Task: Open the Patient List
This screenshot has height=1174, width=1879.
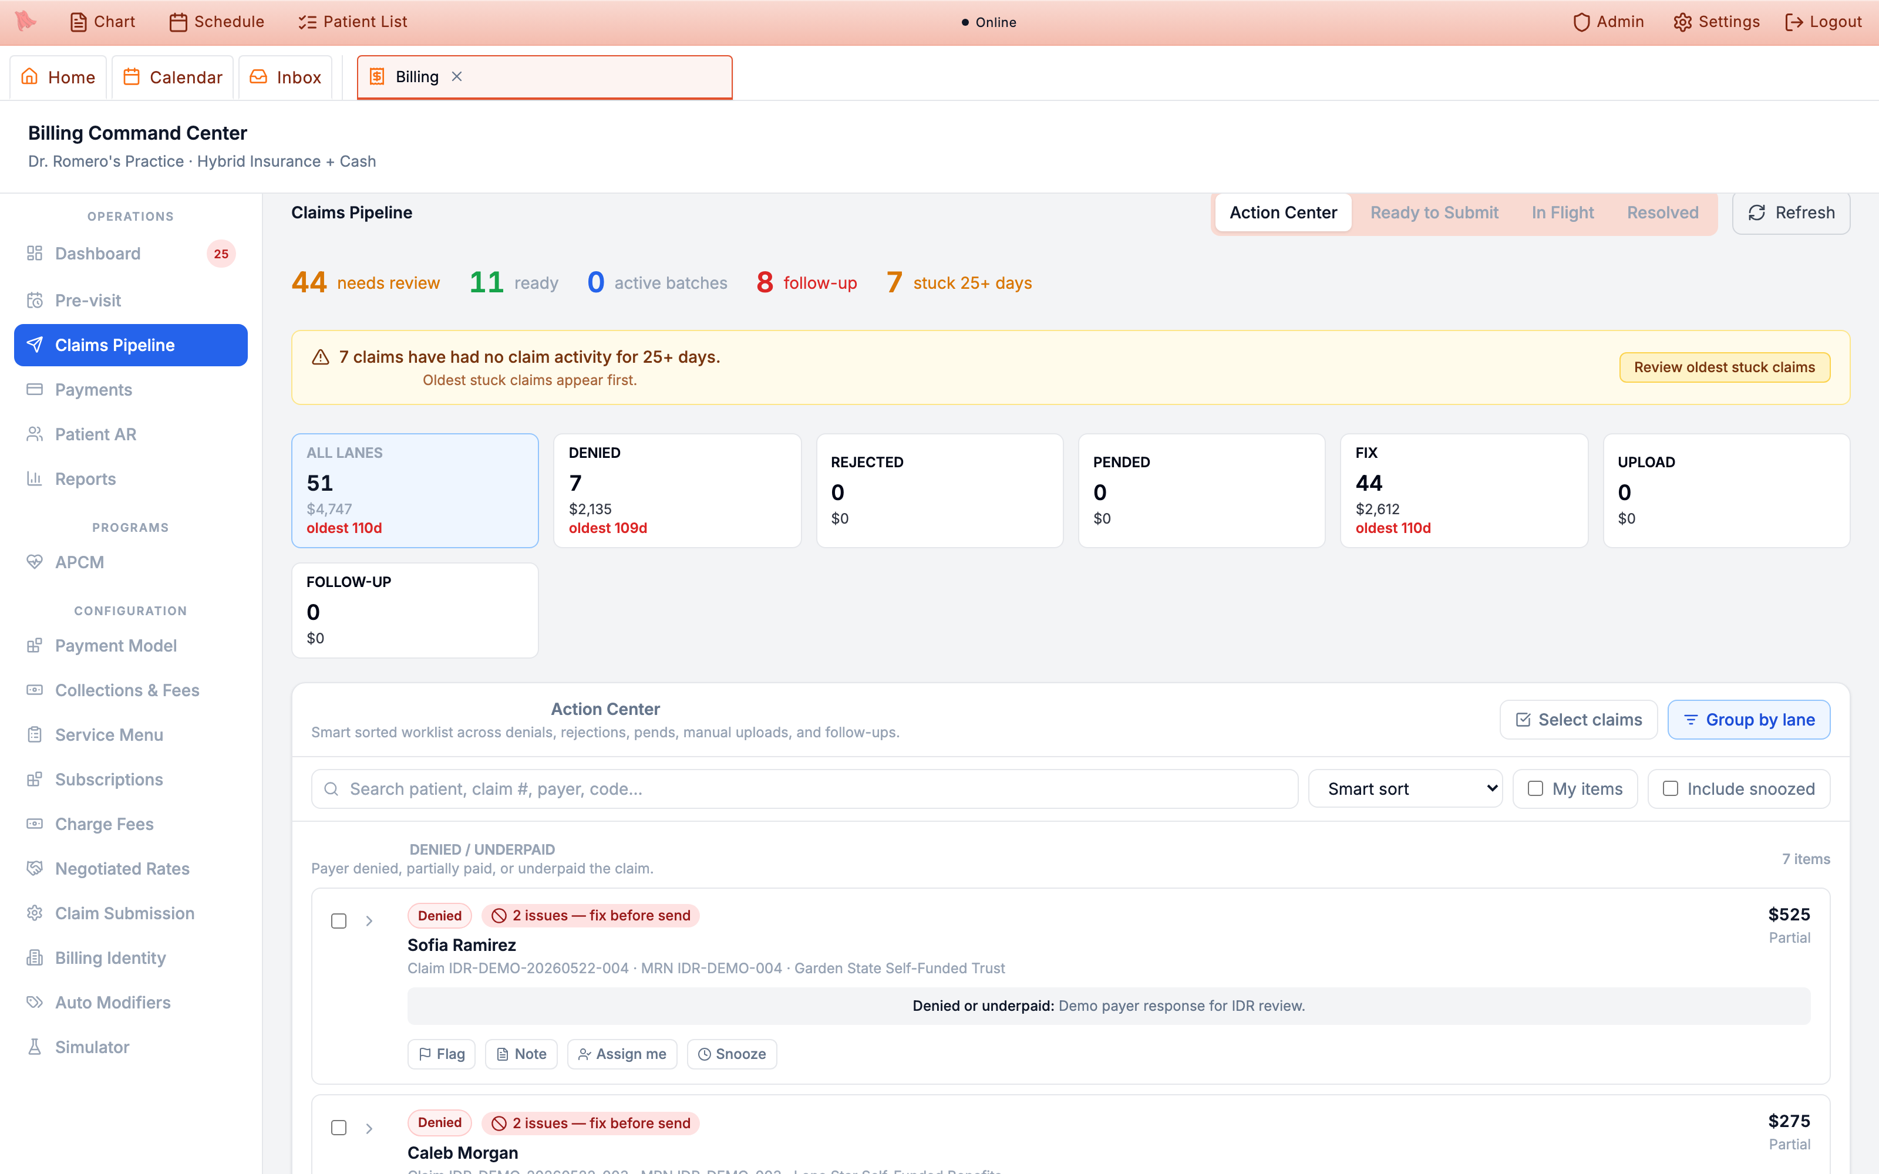Action: click(x=352, y=22)
